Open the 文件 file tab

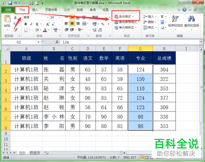pyautogui.click(x=8, y=10)
